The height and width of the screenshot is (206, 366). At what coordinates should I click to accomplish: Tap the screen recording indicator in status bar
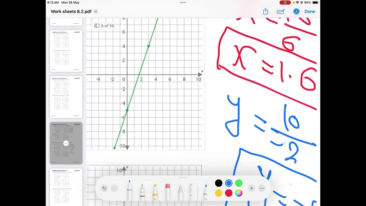tap(285, 2)
